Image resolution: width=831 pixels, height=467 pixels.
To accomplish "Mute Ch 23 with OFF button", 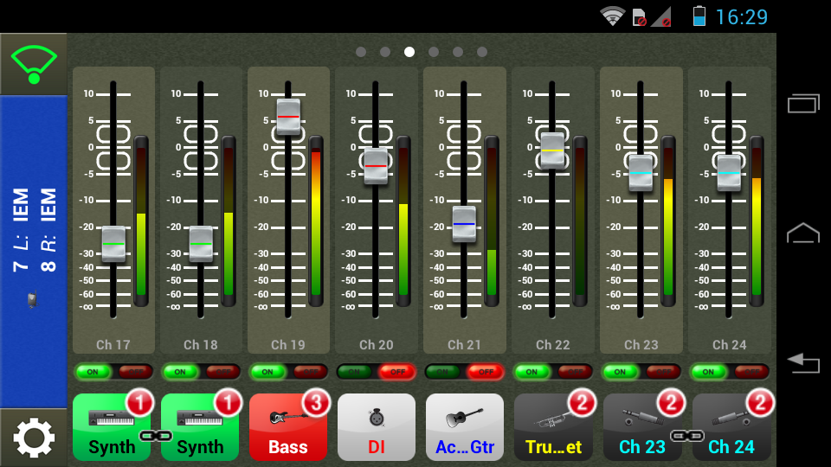I will [x=663, y=372].
